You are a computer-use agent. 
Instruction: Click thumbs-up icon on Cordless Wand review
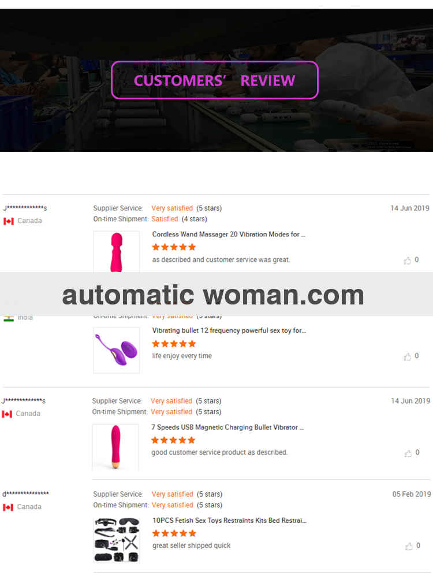click(407, 261)
